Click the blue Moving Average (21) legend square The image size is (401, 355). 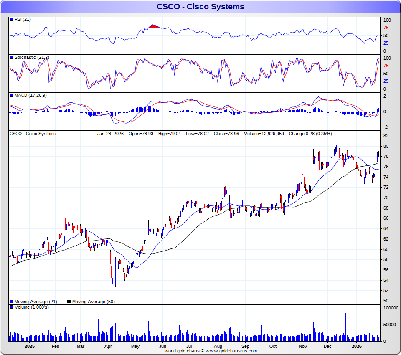click(x=11, y=302)
